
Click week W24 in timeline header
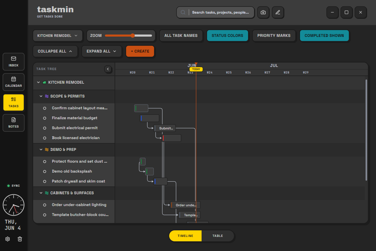pos(210,72)
